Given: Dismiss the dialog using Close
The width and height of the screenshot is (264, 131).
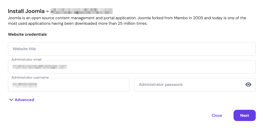Looking at the screenshot, I should tap(217, 115).
